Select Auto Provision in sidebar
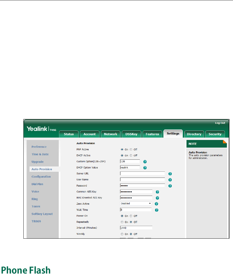The image size is (233, 276). [42, 169]
